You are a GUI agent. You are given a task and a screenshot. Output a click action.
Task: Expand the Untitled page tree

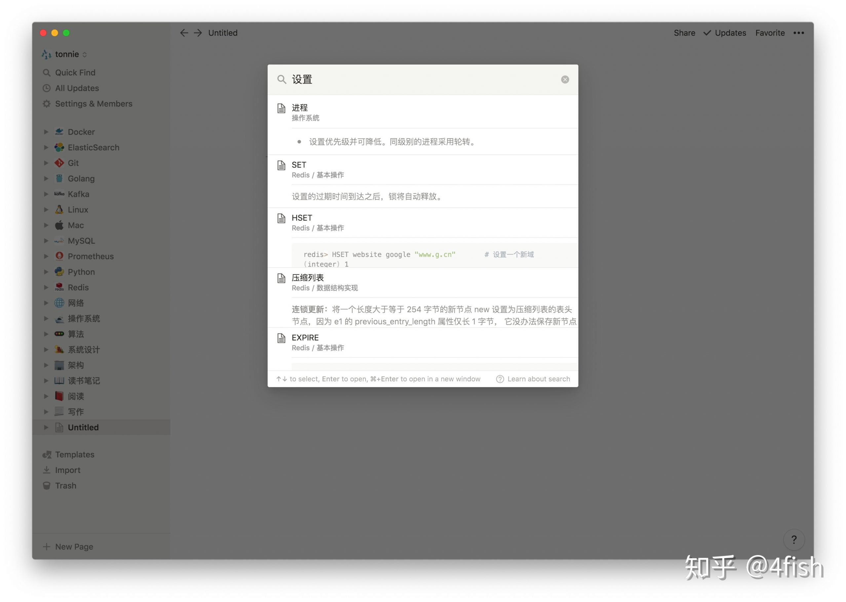click(46, 427)
